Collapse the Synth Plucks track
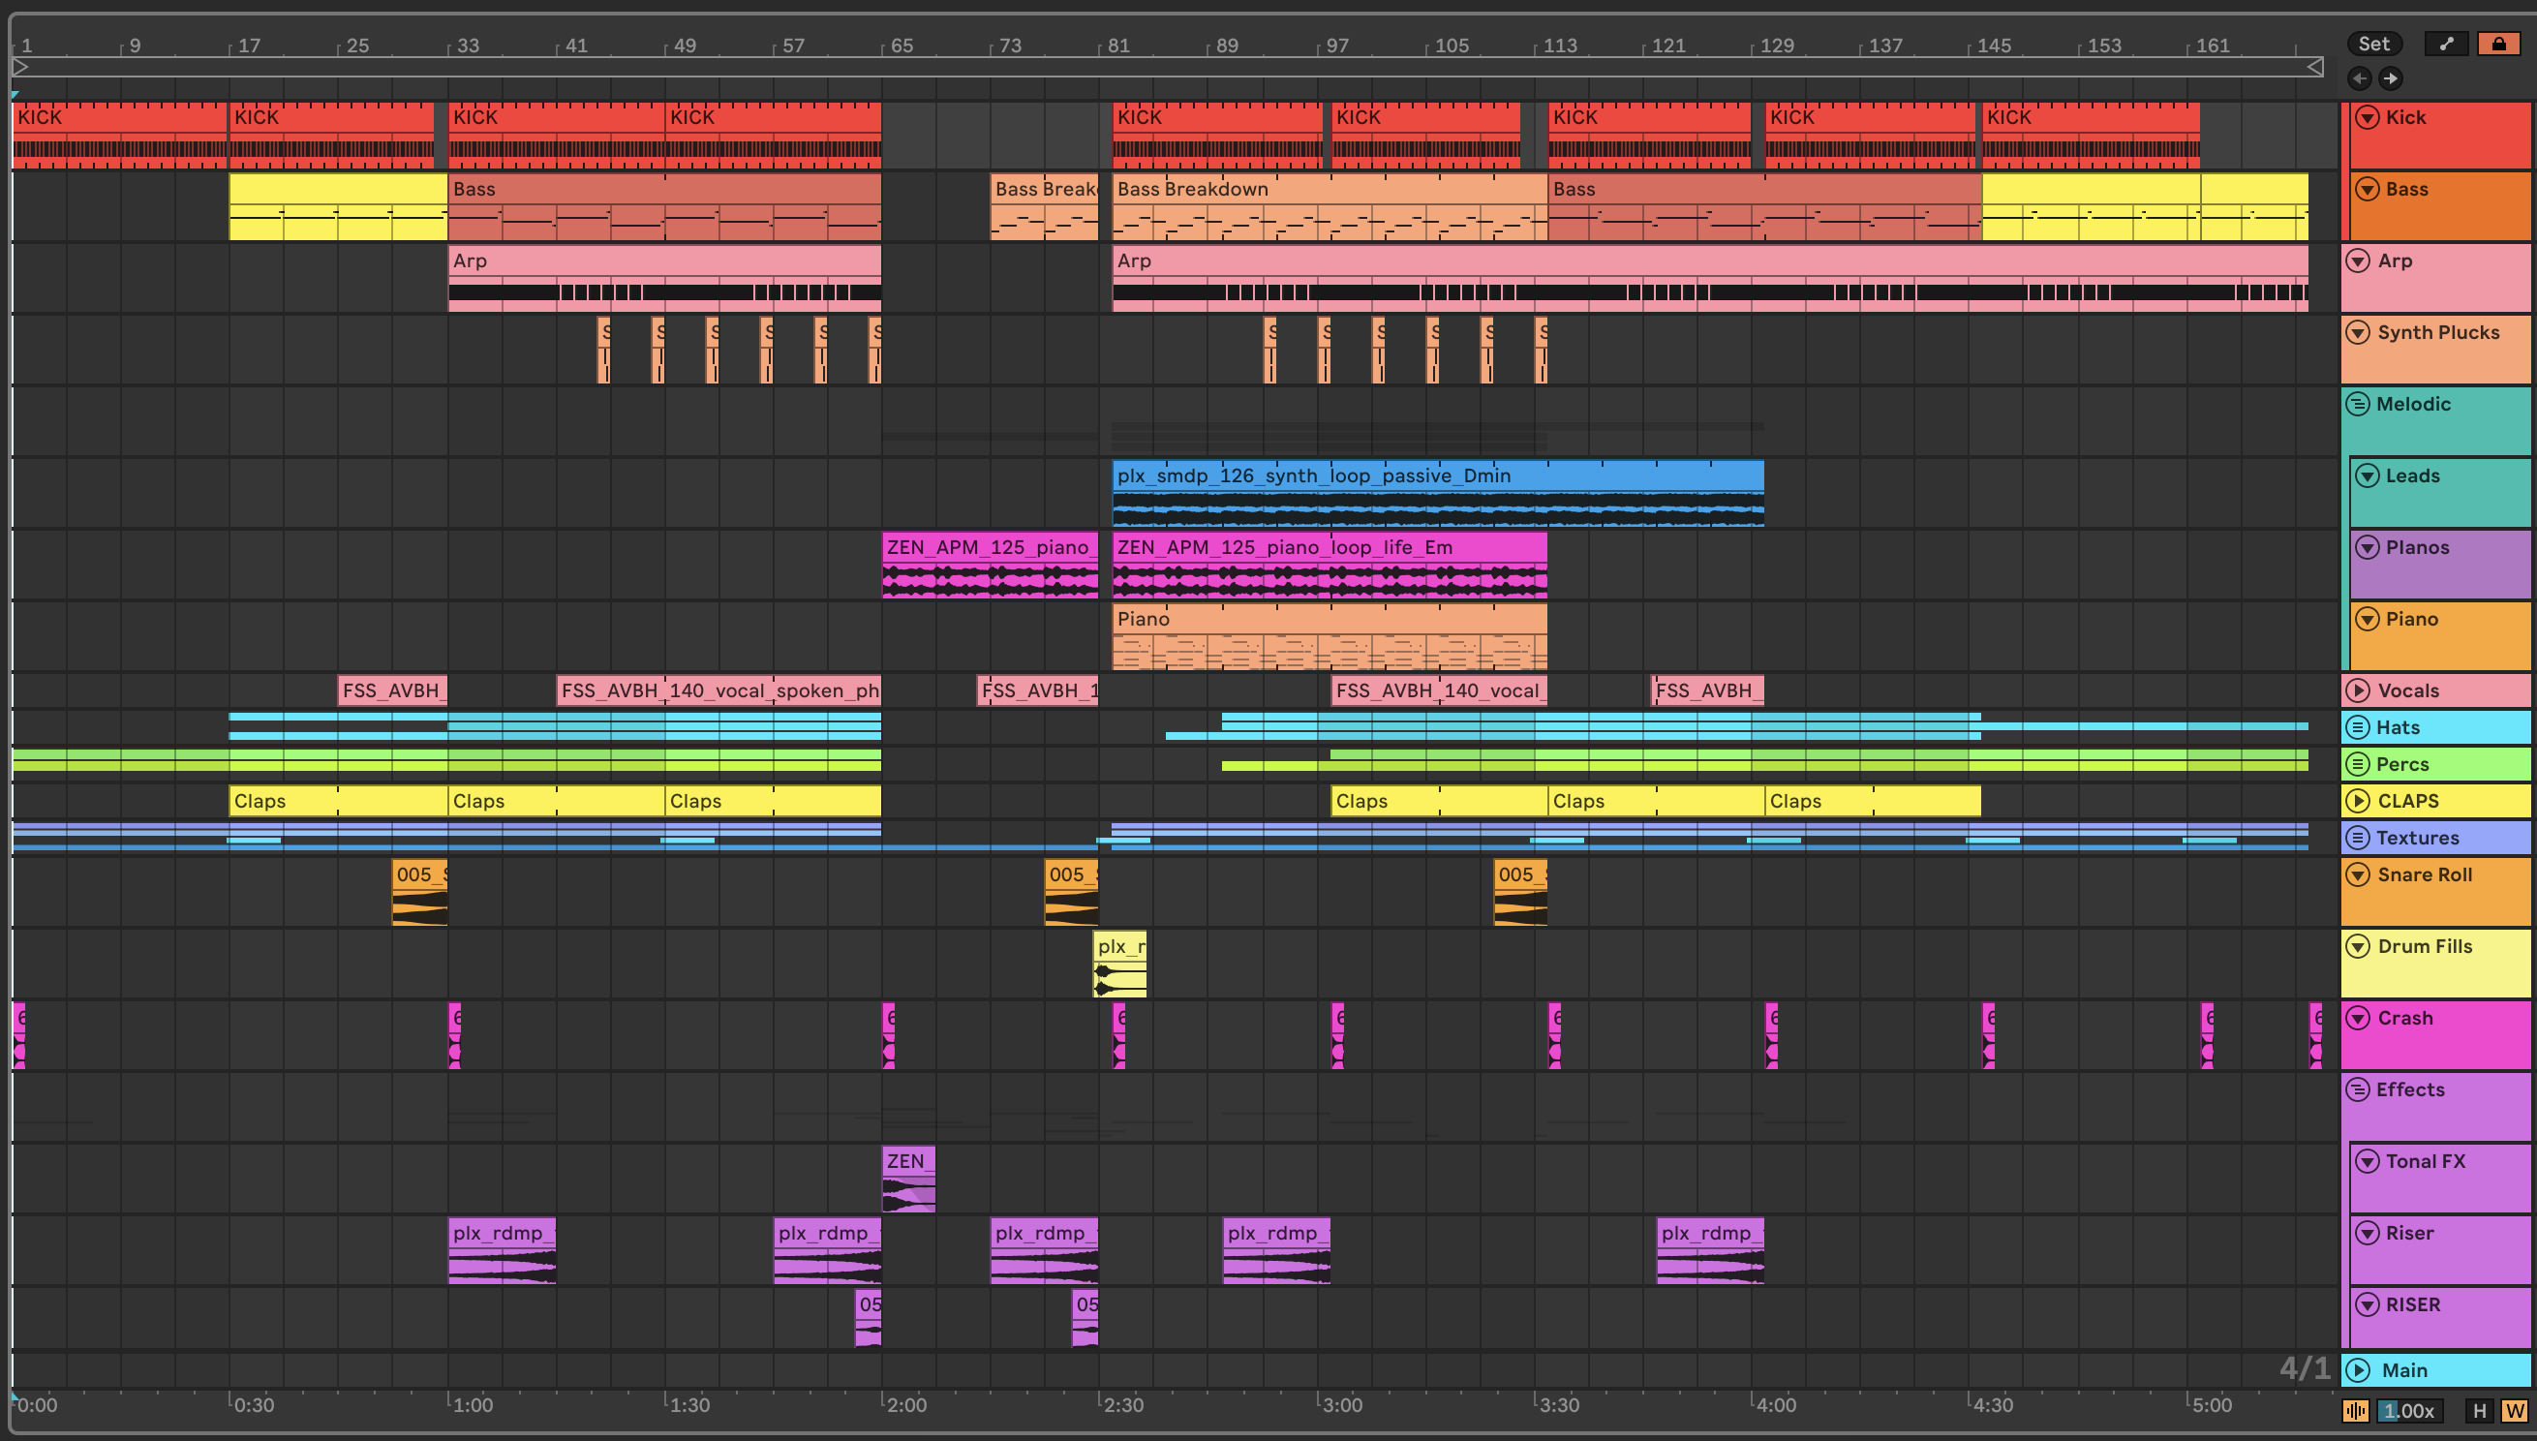2537x1441 pixels. (x=2359, y=332)
